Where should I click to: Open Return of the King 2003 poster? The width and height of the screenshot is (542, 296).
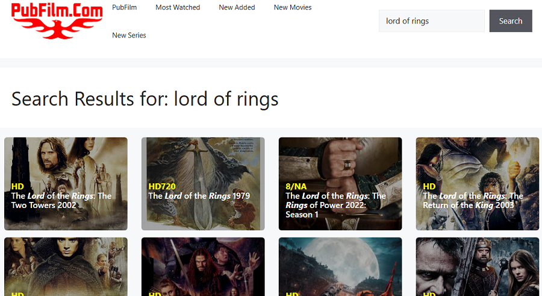click(x=478, y=183)
